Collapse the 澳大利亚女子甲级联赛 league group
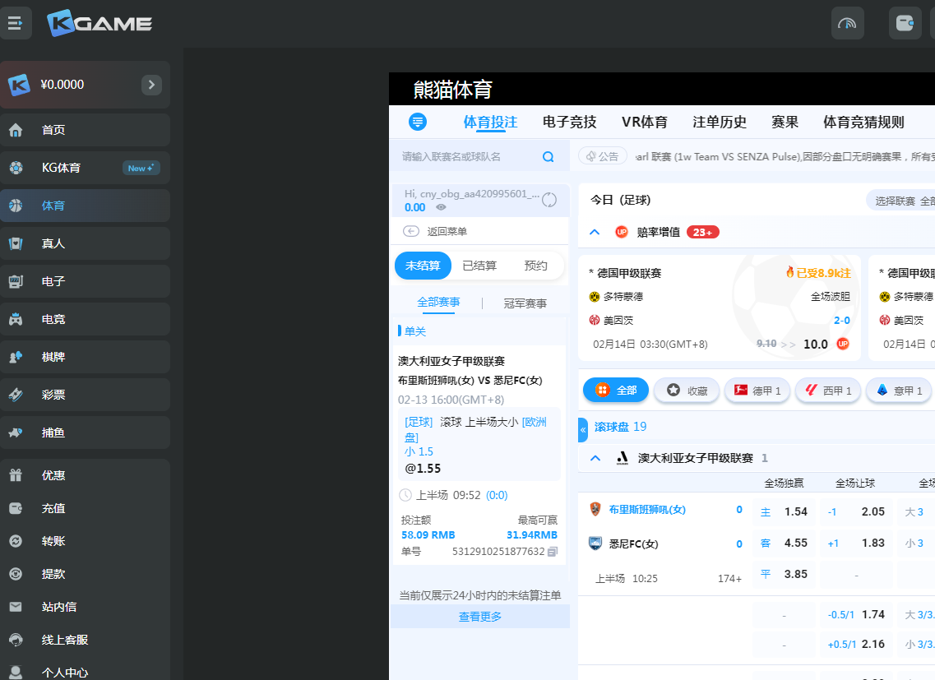 click(x=595, y=458)
